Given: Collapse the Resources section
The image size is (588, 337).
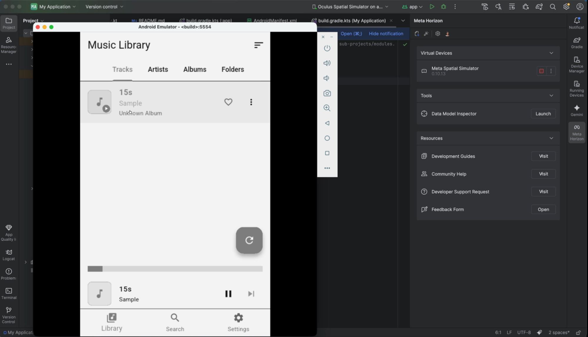Looking at the screenshot, I should (551, 138).
